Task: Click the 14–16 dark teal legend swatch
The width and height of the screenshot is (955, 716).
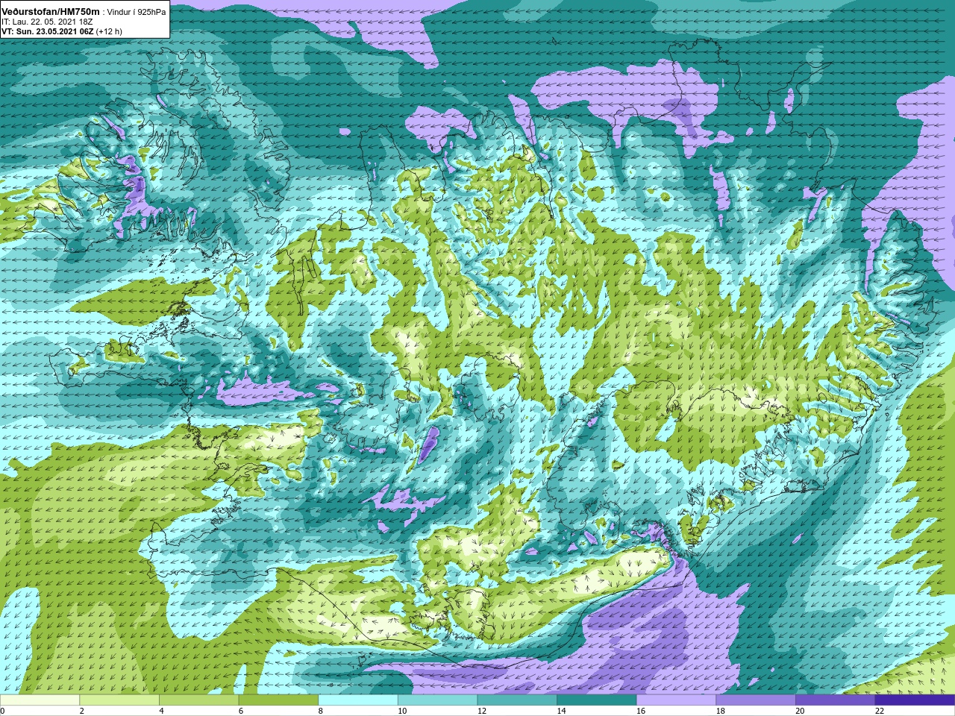Action: pyautogui.click(x=597, y=700)
